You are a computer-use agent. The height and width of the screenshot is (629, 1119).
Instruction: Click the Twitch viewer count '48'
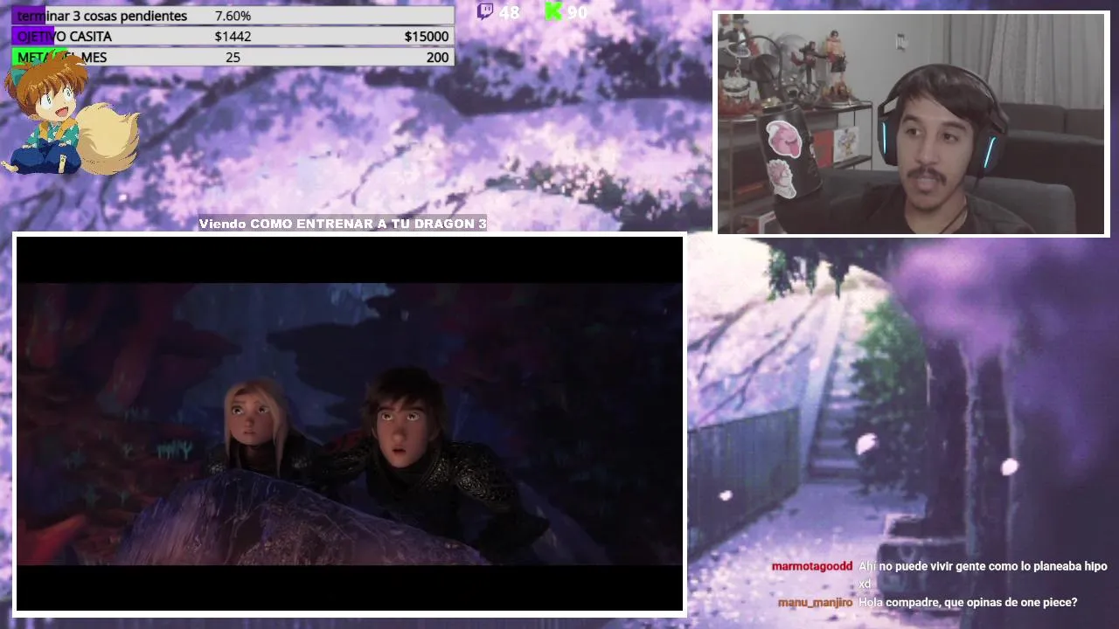click(509, 12)
